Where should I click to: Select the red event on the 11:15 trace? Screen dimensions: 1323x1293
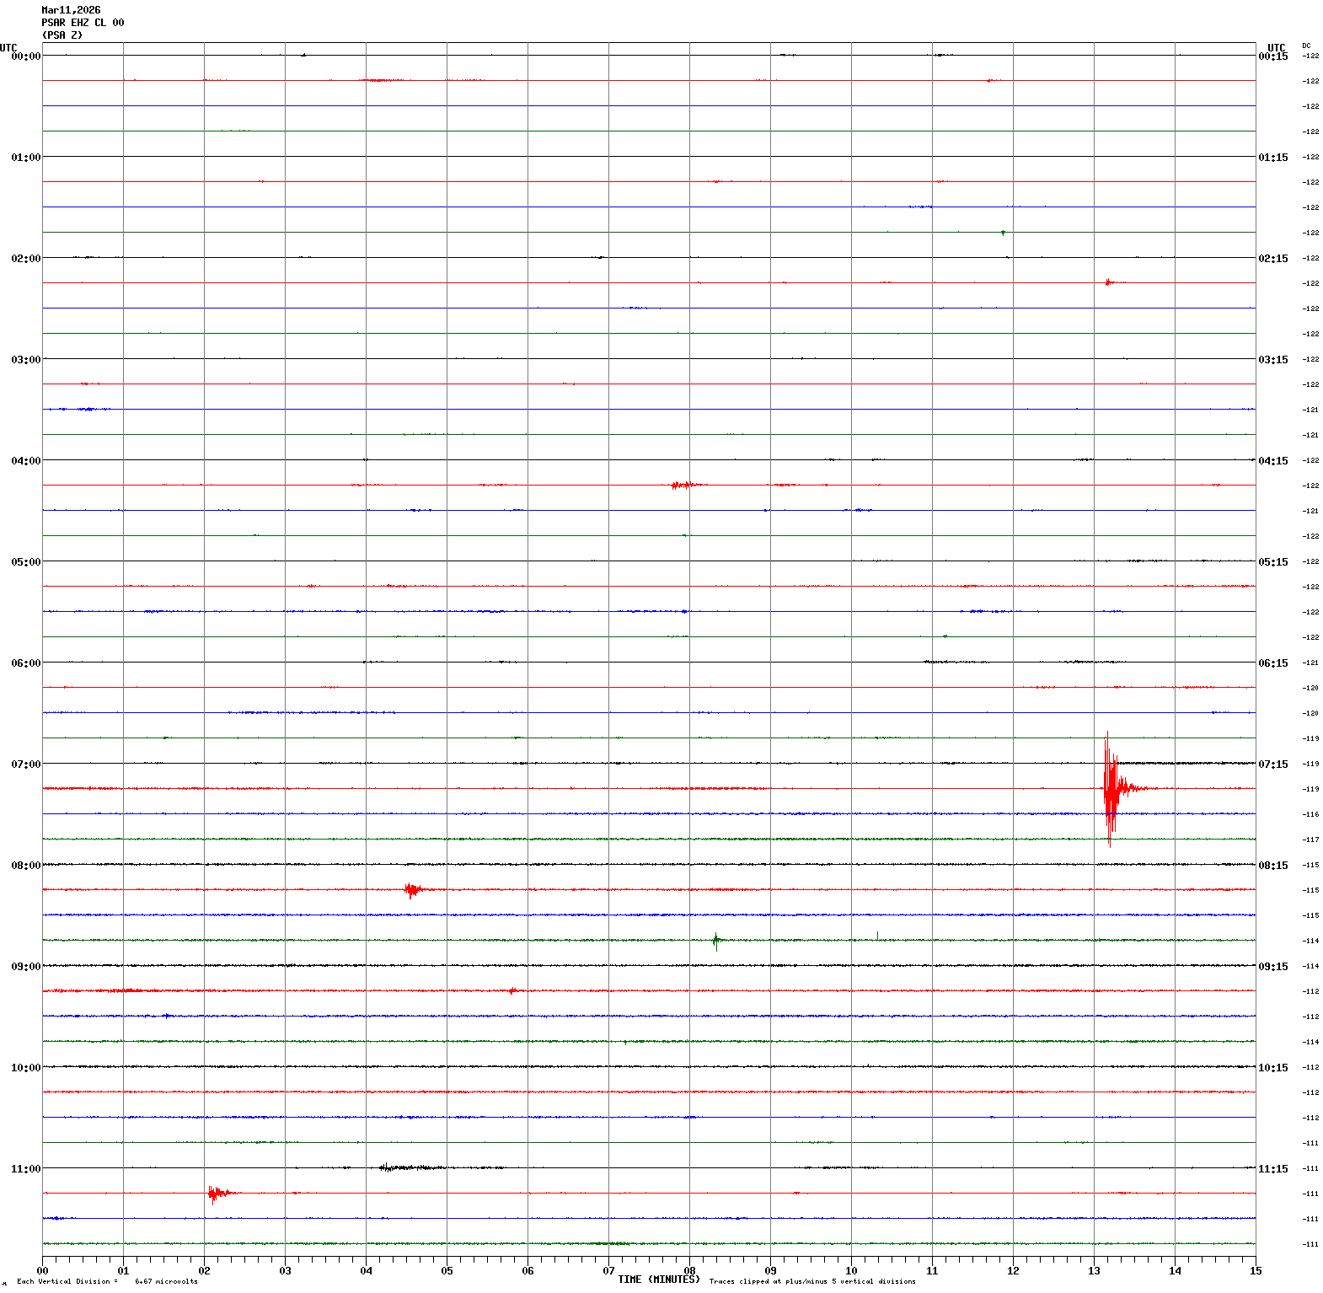coord(216,1193)
